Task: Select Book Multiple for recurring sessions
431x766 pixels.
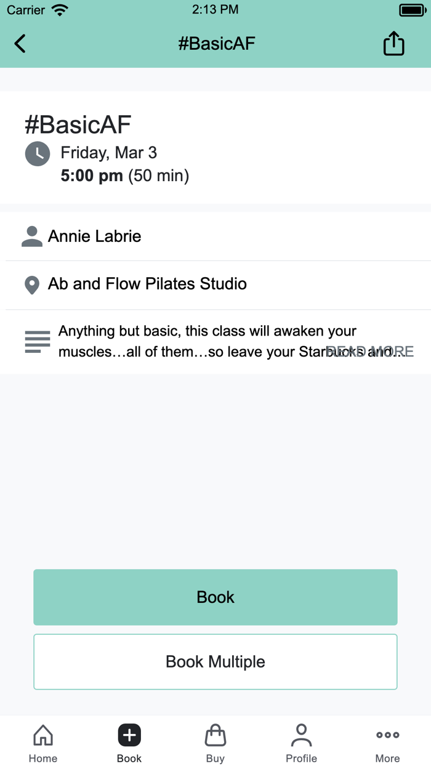Action: pos(216,661)
